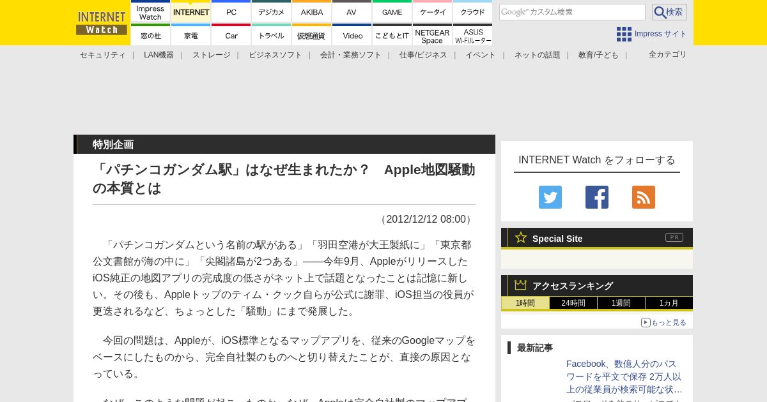Screen dimensions: 767x402
Task: Select the 1時間 ranking tab
Action: [x=525, y=303]
